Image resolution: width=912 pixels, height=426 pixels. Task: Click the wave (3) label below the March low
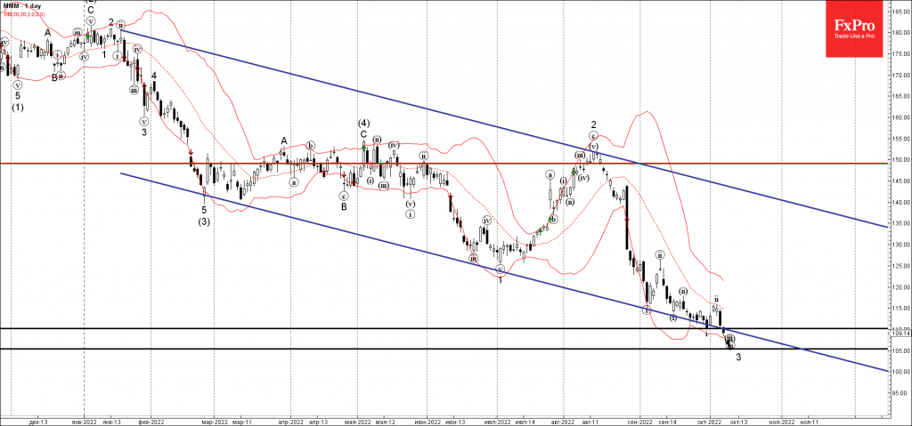point(204,221)
